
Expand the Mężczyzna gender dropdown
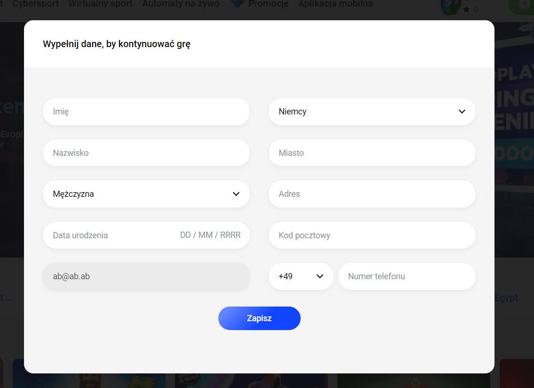[x=146, y=194]
